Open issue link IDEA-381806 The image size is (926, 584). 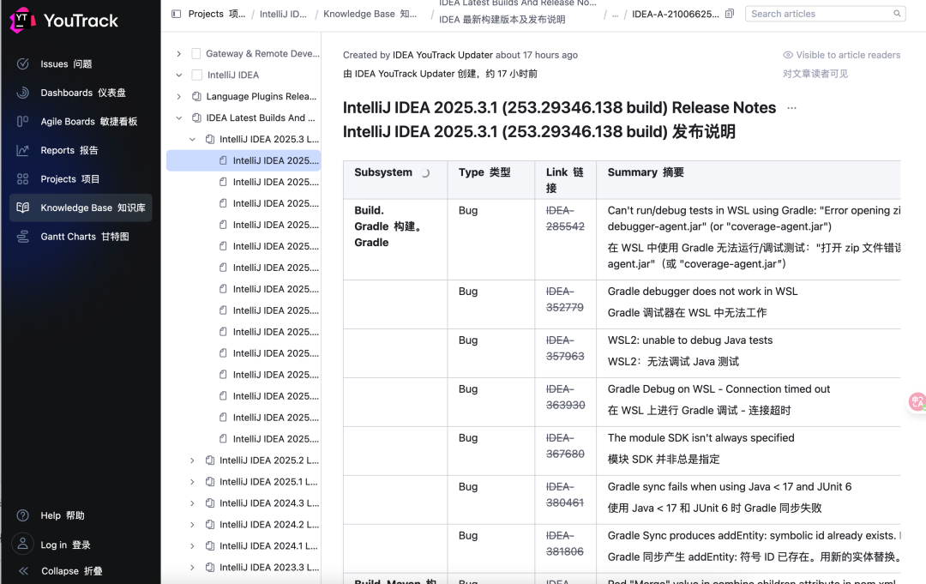click(565, 544)
